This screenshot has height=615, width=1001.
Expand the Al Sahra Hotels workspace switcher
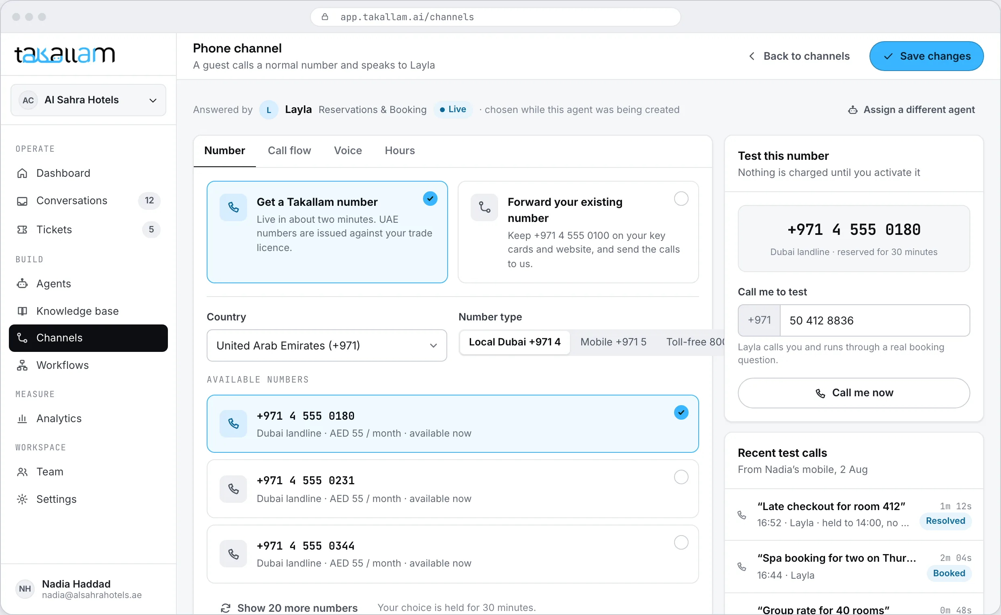tap(88, 100)
